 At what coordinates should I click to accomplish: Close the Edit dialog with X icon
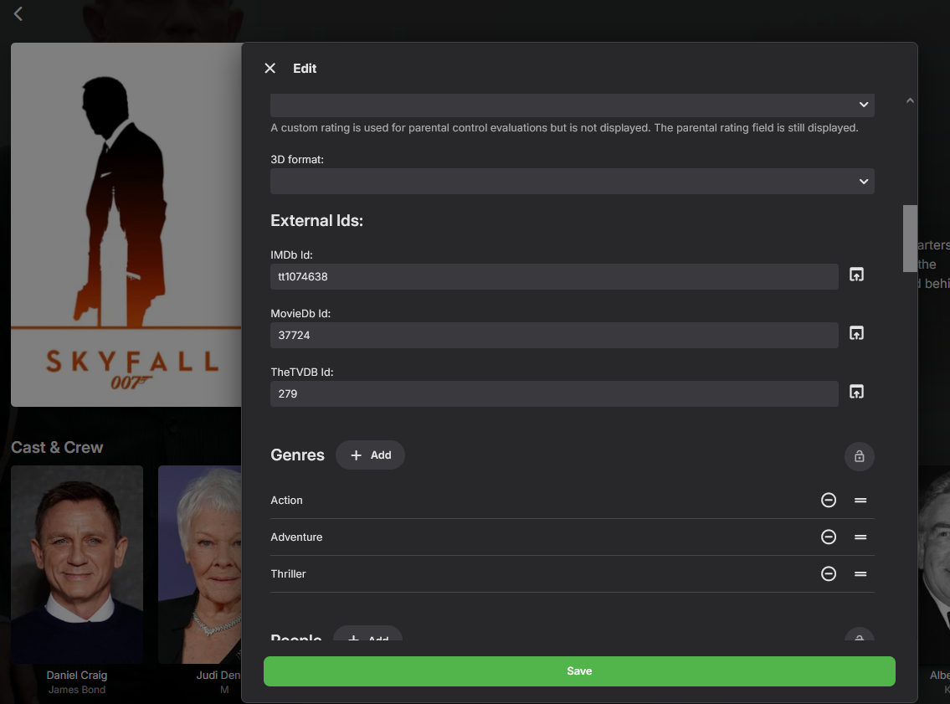[x=270, y=69]
